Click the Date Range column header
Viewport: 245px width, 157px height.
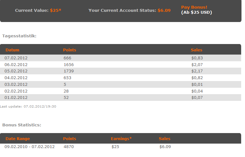[x=18, y=138]
